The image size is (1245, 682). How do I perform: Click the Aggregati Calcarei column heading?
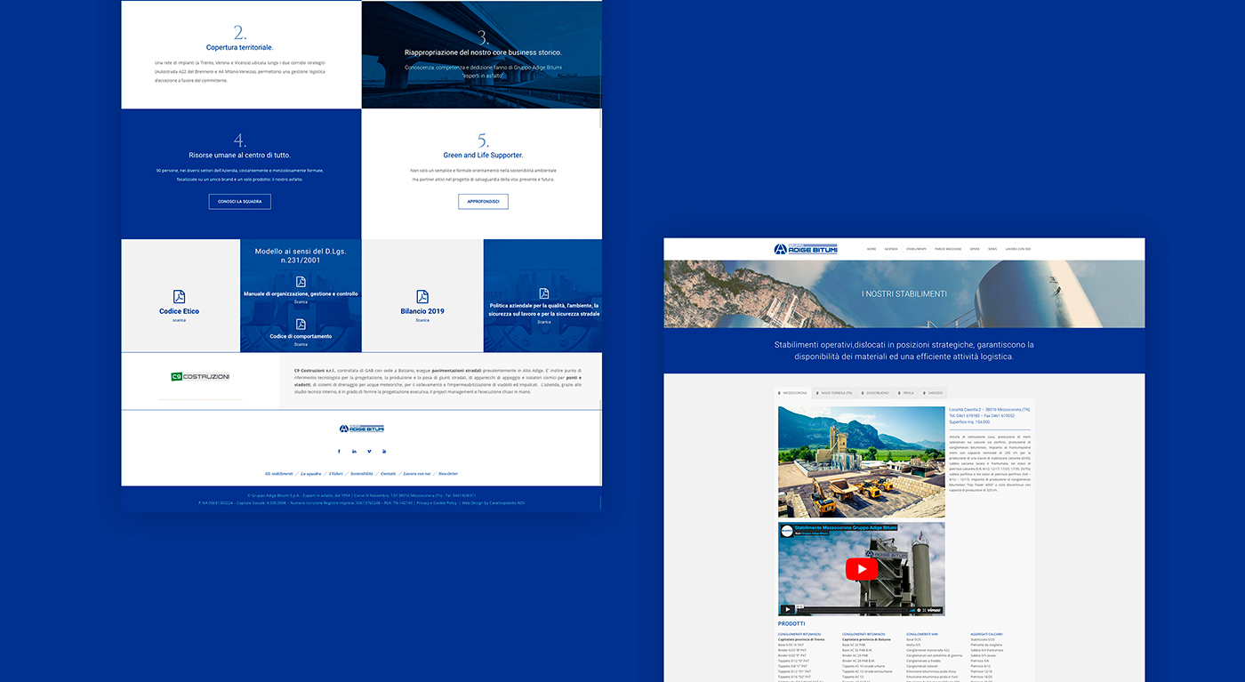(988, 634)
